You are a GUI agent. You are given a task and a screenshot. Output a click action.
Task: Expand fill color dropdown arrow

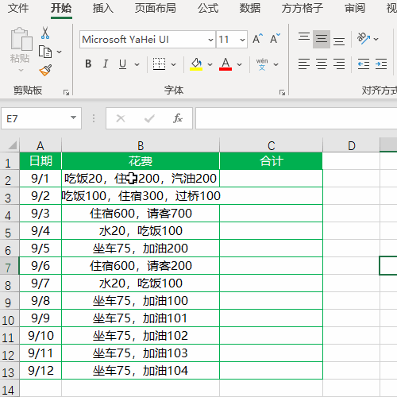pos(210,64)
